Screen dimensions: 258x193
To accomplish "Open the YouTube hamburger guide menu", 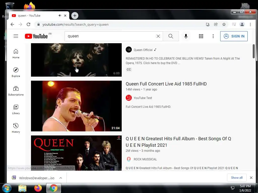I will [x=16, y=36].
